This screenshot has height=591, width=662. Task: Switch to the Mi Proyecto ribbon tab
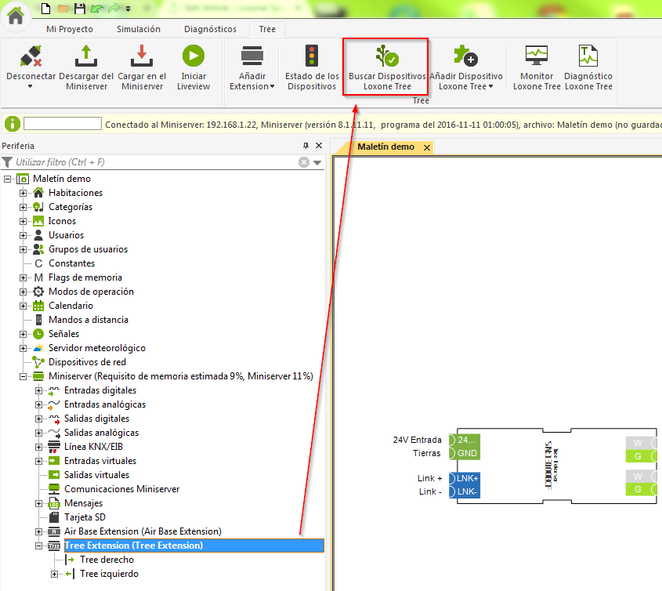tap(70, 29)
